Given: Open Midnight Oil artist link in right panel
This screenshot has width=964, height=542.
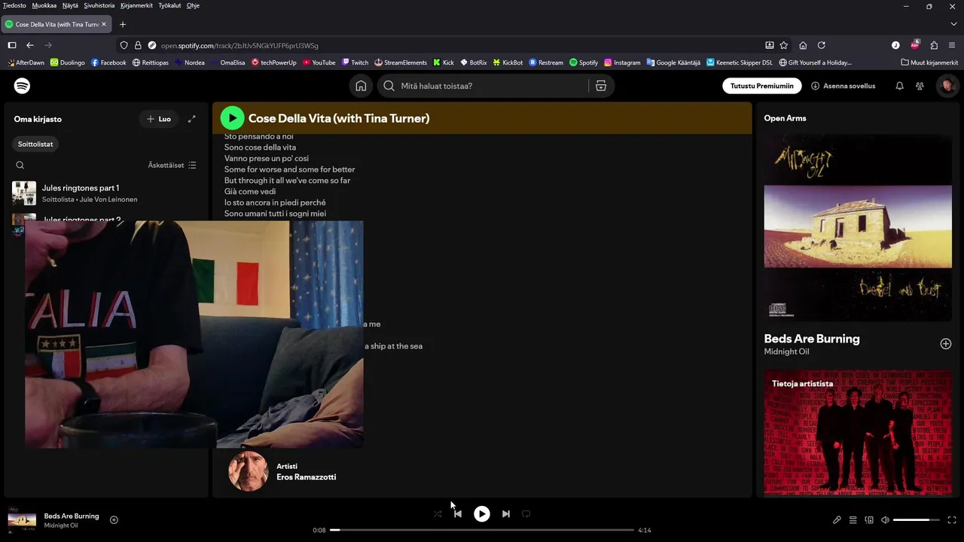Looking at the screenshot, I should pyautogui.click(x=787, y=352).
